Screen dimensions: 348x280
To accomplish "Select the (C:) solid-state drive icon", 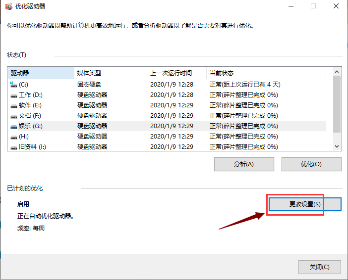I will coord(13,85).
